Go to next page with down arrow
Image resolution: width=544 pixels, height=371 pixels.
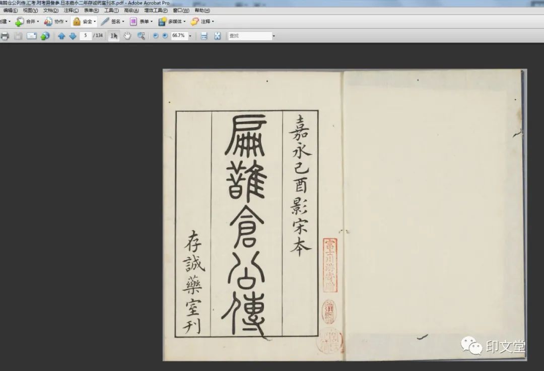coord(73,36)
